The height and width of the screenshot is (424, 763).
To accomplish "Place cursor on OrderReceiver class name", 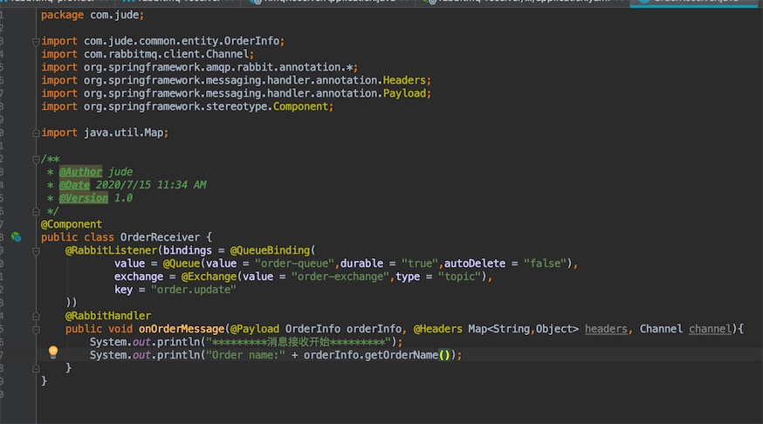I will [x=160, y=237].
